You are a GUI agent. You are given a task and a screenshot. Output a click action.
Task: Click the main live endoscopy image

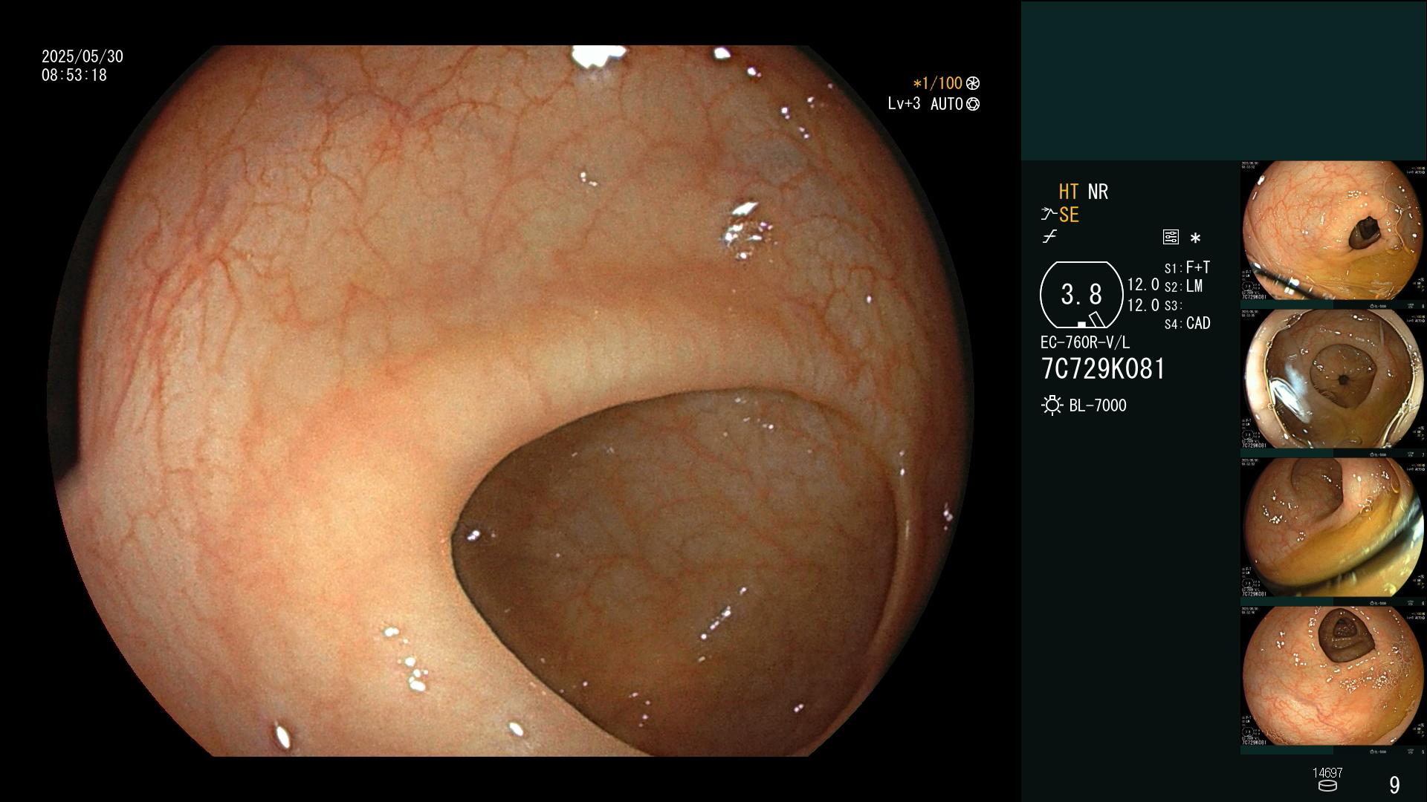coord(511,401)
